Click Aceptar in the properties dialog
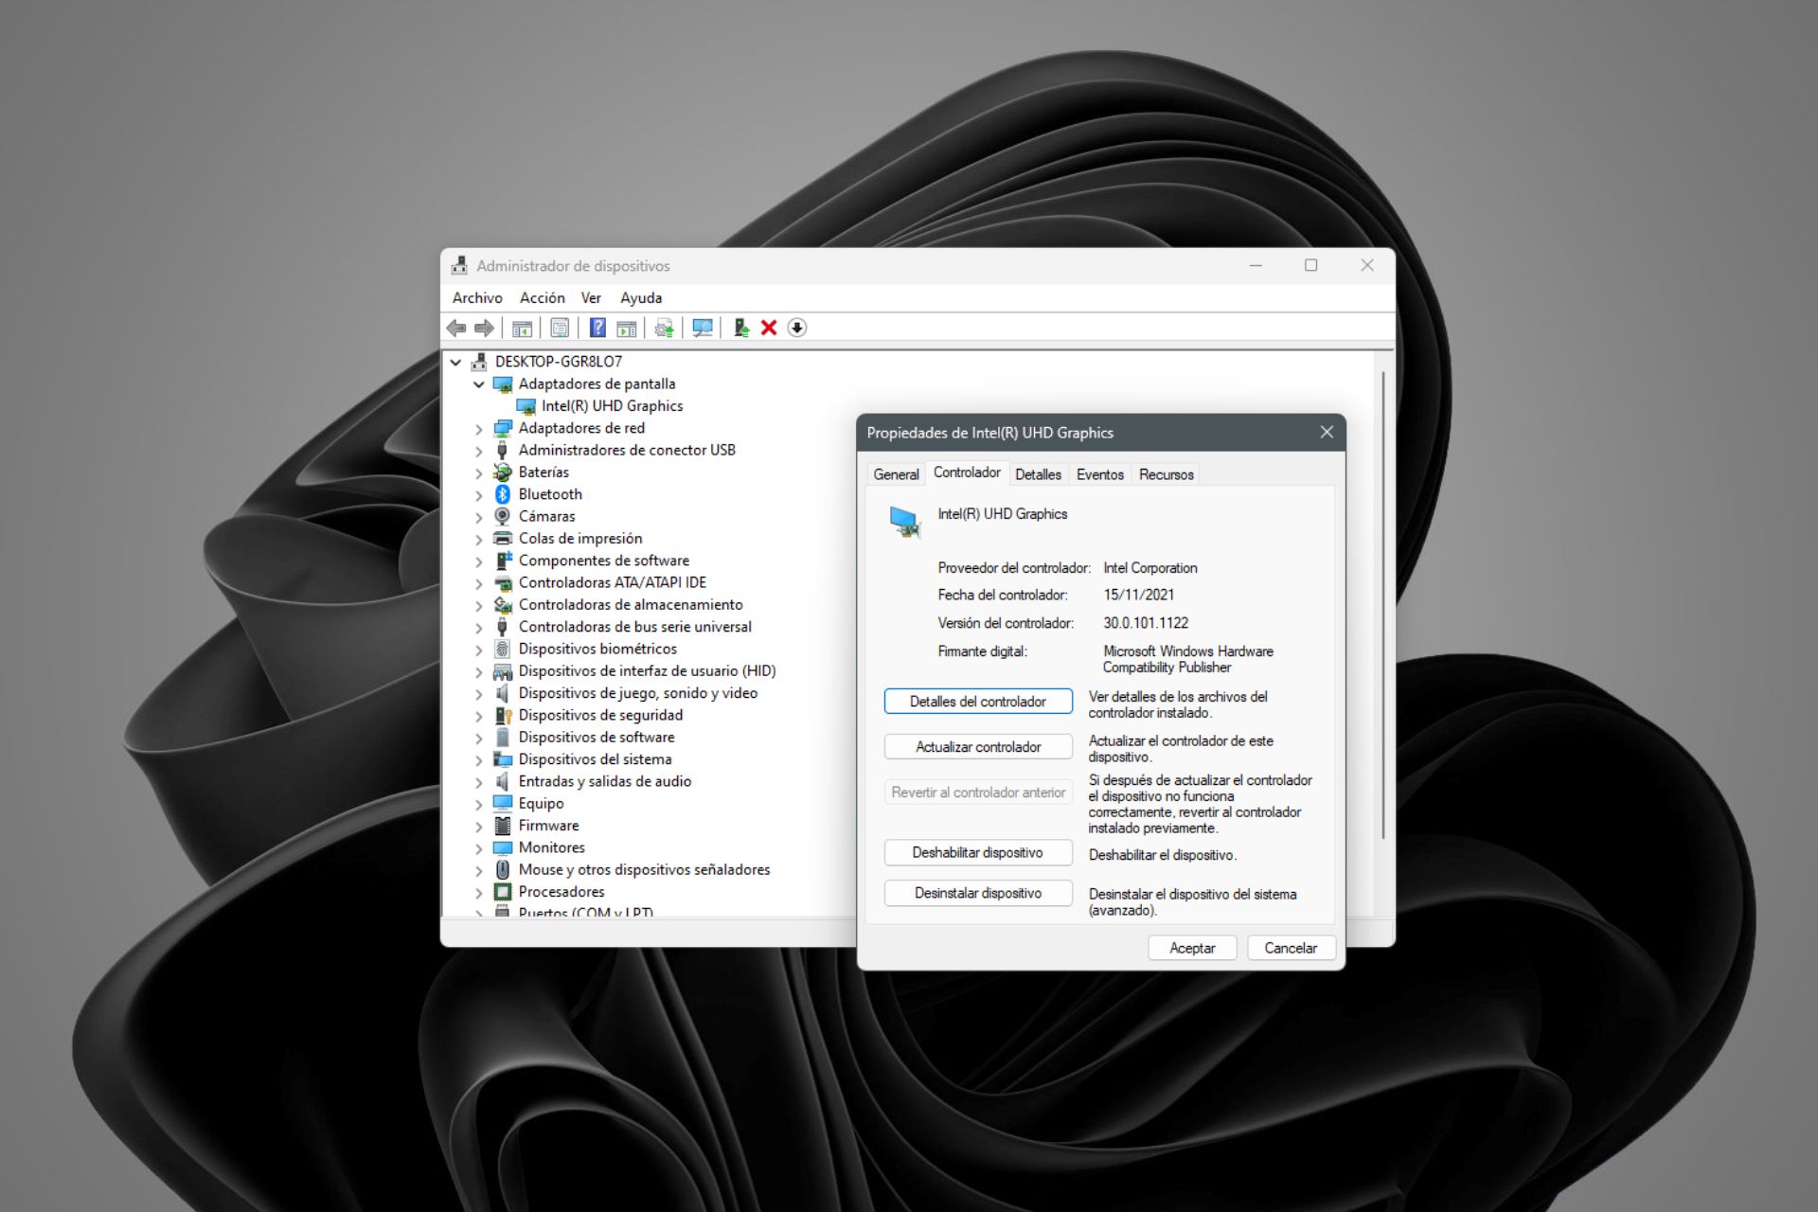 (x=1192, y=948)
